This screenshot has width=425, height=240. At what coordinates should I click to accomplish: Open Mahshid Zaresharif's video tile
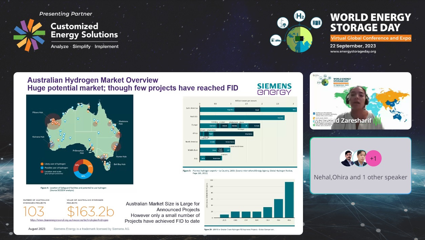tap(361, 101)
